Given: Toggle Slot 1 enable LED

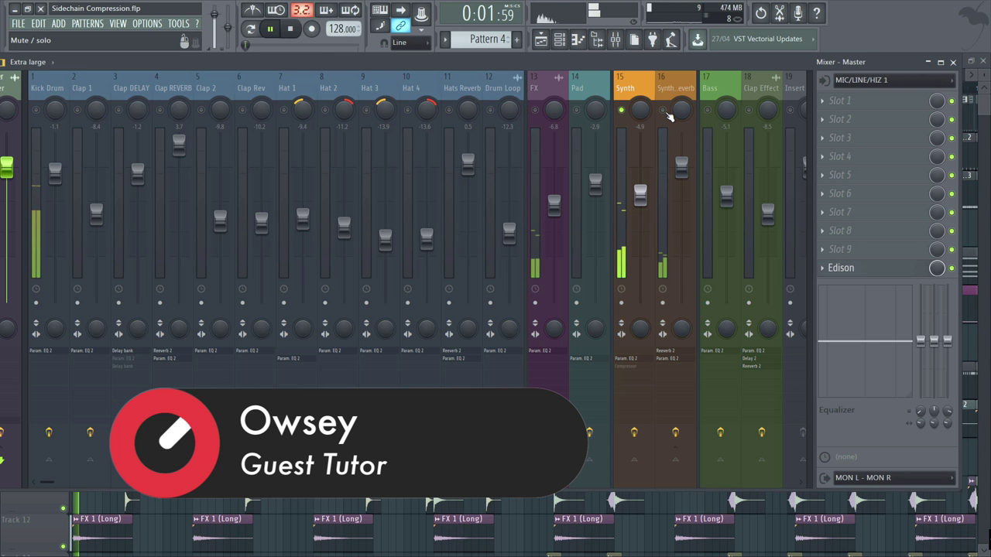Looking at the screenshot, I should (x=952, y=101).
